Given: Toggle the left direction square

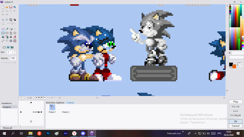Looking at the screenshot, I should [x=21, y=112].
